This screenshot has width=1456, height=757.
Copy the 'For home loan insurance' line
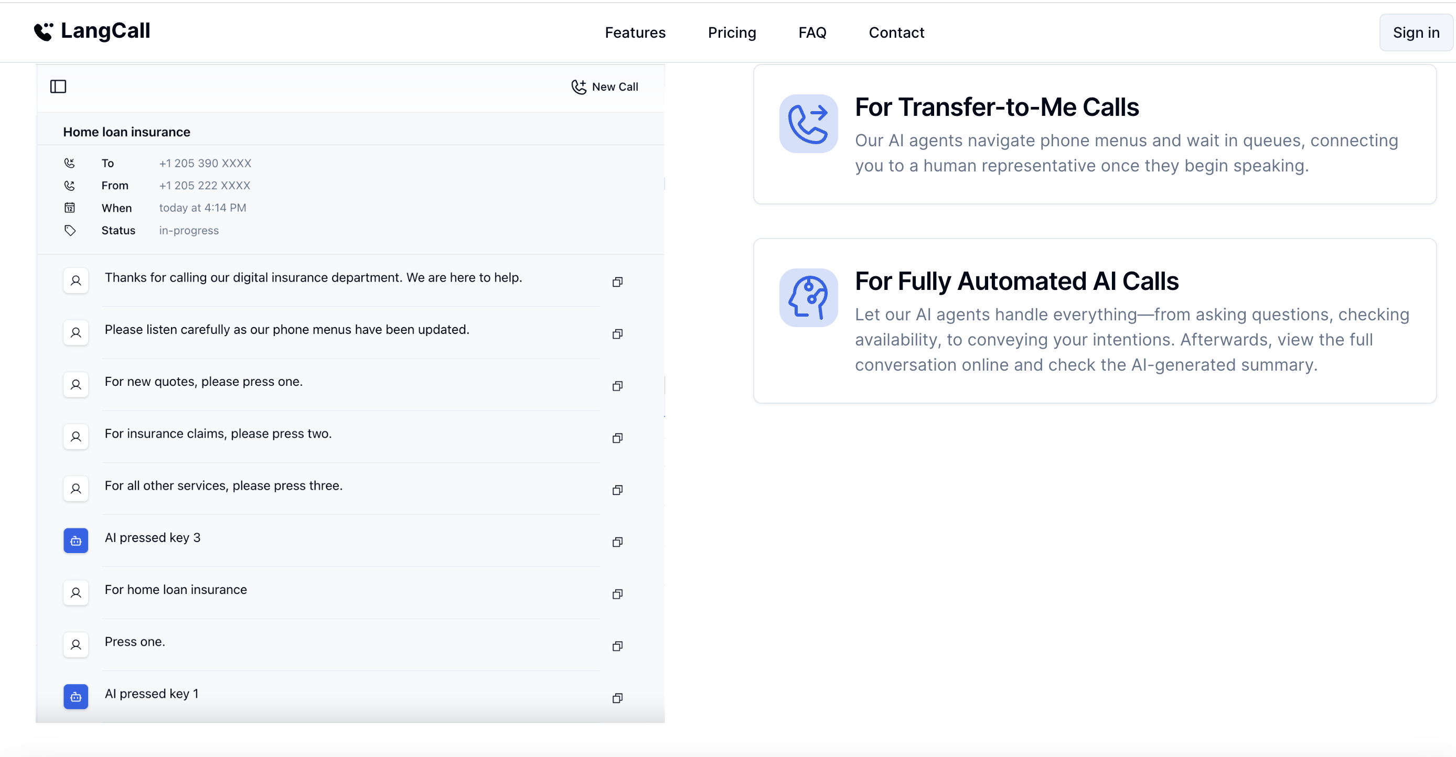[x=617, y=594]
